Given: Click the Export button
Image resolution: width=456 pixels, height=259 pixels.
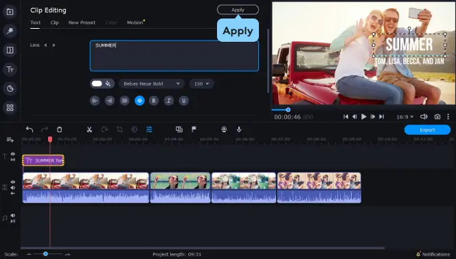Looking at the screenshot, I should pyautogui.click(x=427, y=130).
